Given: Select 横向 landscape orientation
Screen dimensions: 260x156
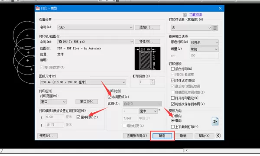Looking at the screenshot, I should point(173,120).
